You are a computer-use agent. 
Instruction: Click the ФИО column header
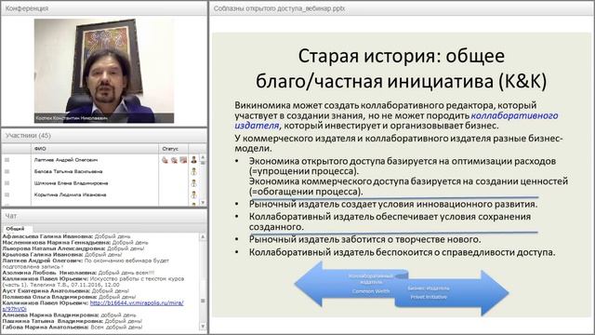[x=95, y=149]
